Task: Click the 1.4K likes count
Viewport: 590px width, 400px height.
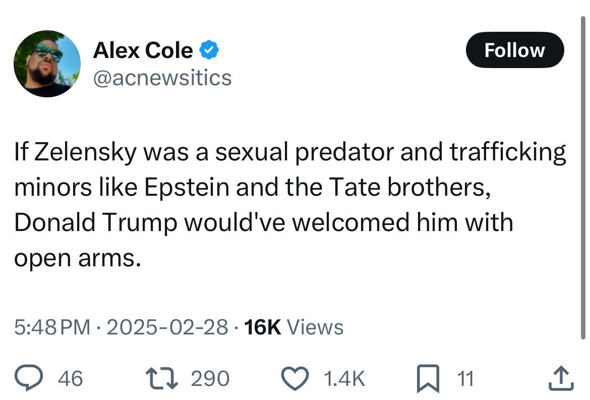Action: click(344, 378)
